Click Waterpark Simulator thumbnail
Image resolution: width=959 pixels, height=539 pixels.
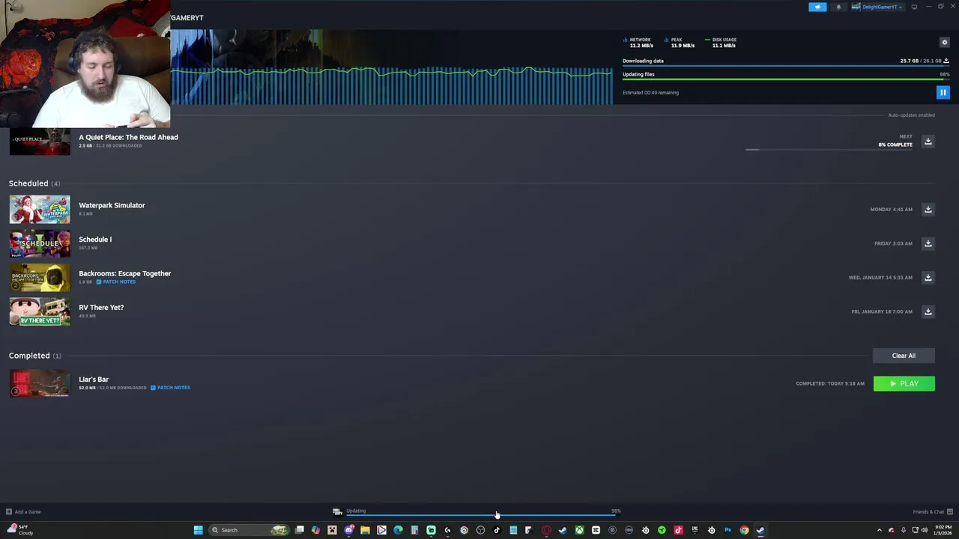coord(40,210)
